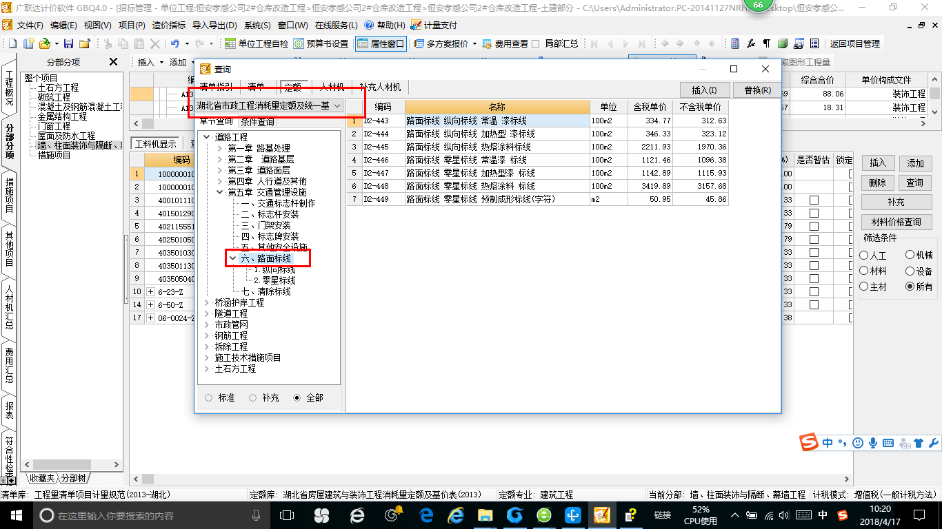Click the 插入(I) button in query dialog
Screen dimensions: 942x529
(704, 90)
